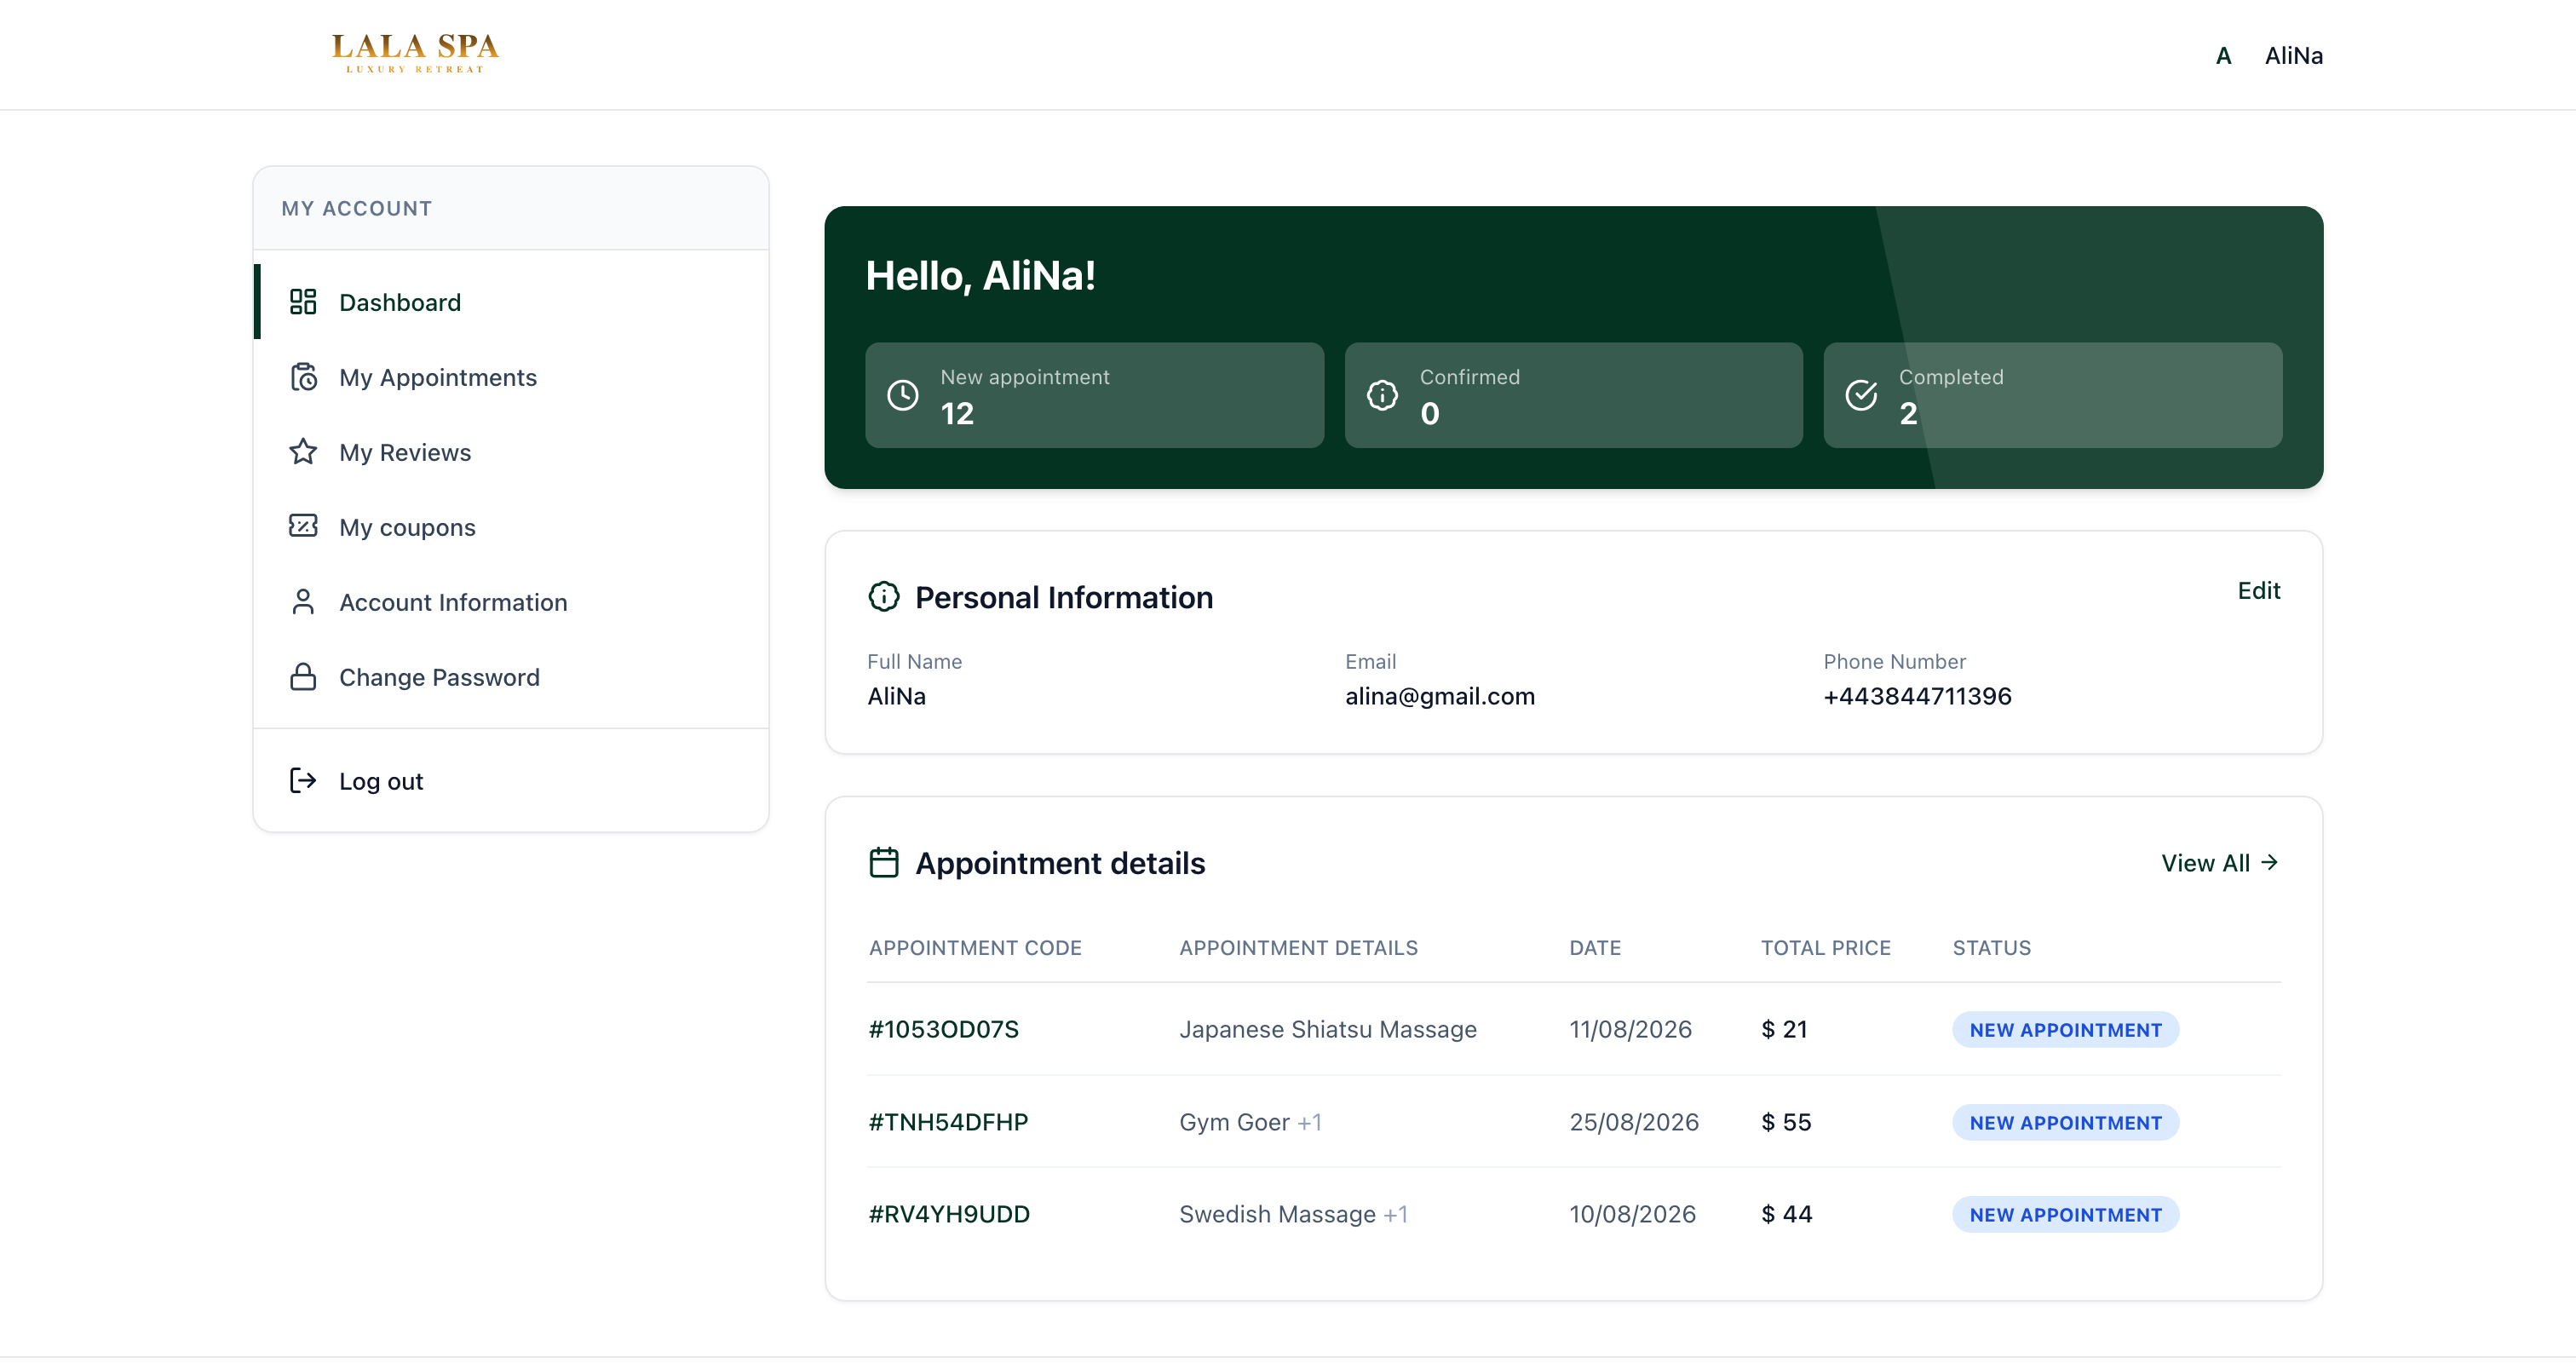This screenshot has height=1363, width=2576.
Task: Click the date 10/08/2026
Action: pos(1632,1214)
